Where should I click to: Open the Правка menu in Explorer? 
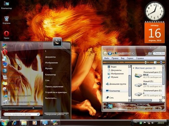[115, 58]
